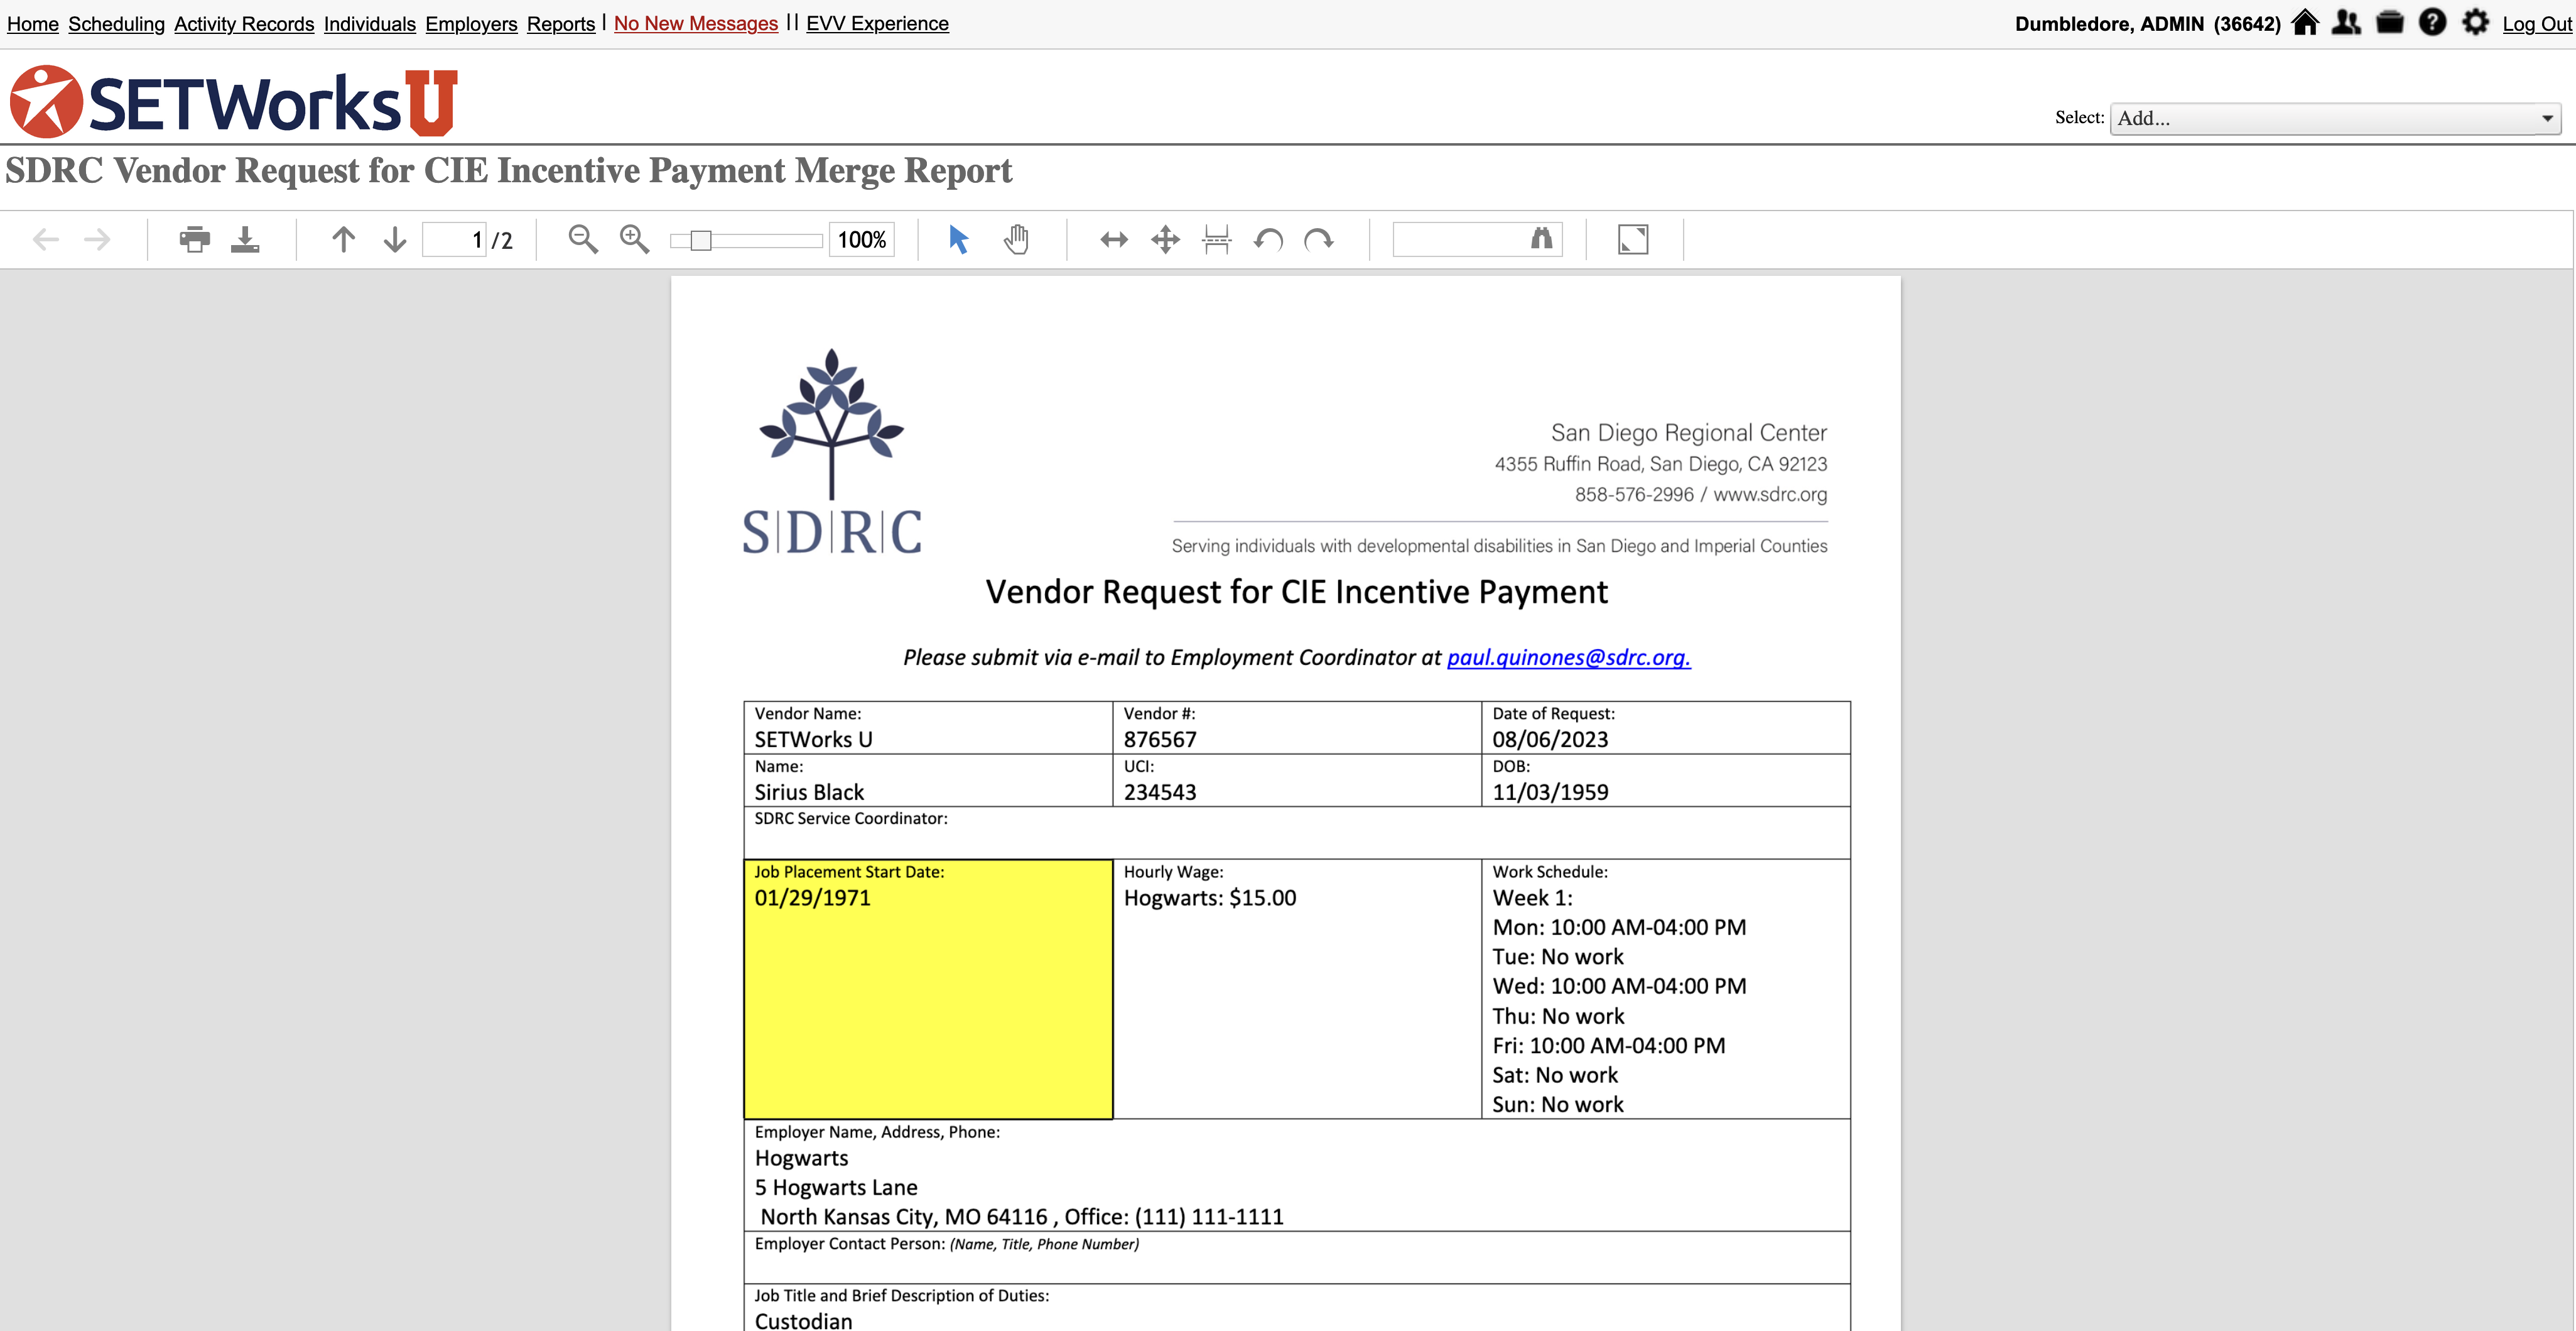This screenshot has height=1331, width=2576.
Task: Rotate document counterclockwise
Action: point(1269,239)
